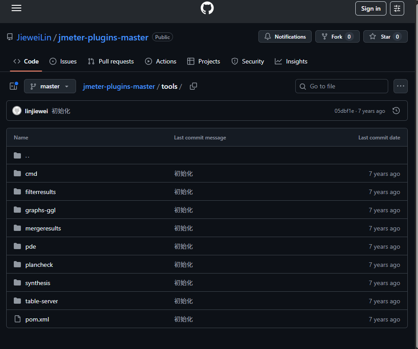This screenshot has height=349, width=418.
Task: Open the pom.xml file
Action: click(x=37, y=319)
